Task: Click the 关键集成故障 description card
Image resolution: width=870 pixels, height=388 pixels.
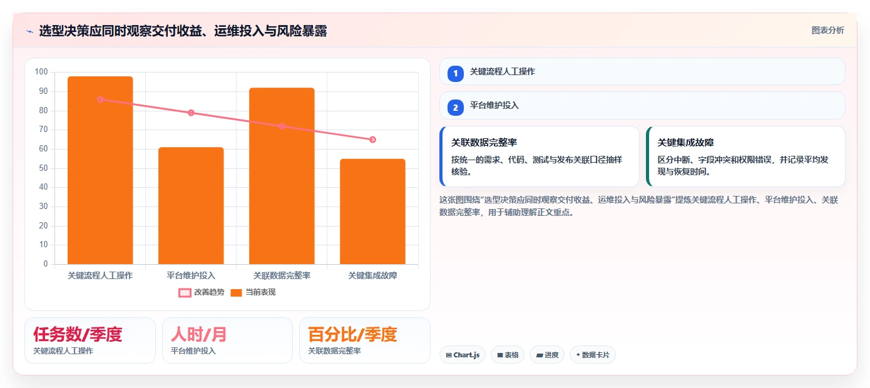Action: [745, 156]
